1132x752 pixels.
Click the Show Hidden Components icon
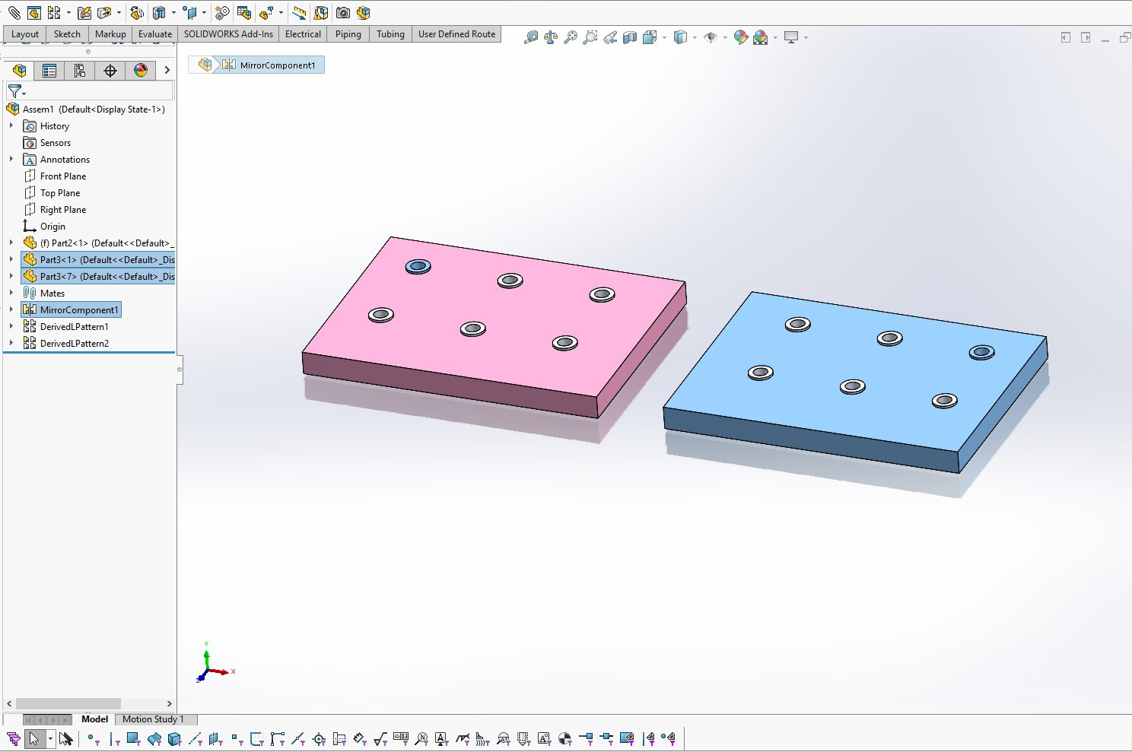[137, 13]
